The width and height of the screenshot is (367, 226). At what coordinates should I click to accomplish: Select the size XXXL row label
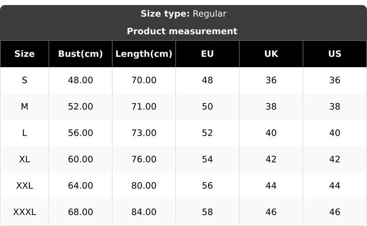(x=24, y=212)
